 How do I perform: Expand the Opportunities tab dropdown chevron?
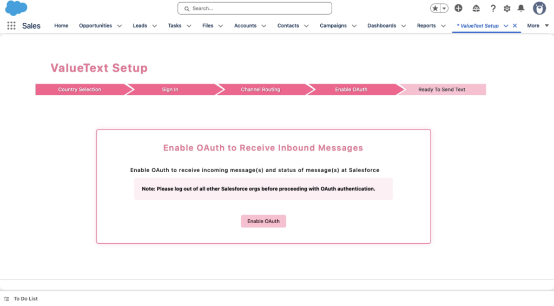(120, 26)
